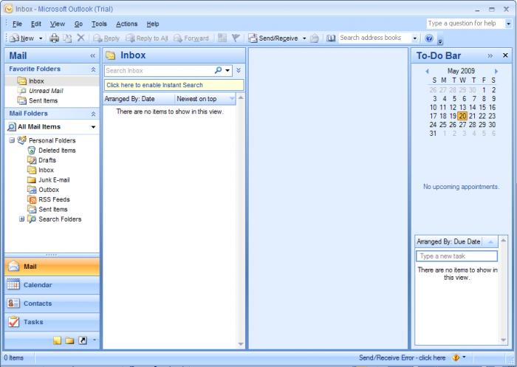Select RSS Feeds folder
The height and width of the screenshot is (367, 517).
(54, 199)
